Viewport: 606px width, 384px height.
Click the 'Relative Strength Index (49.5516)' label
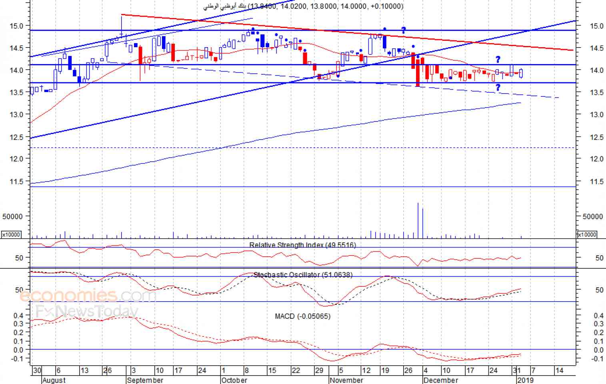pos(302,245)
